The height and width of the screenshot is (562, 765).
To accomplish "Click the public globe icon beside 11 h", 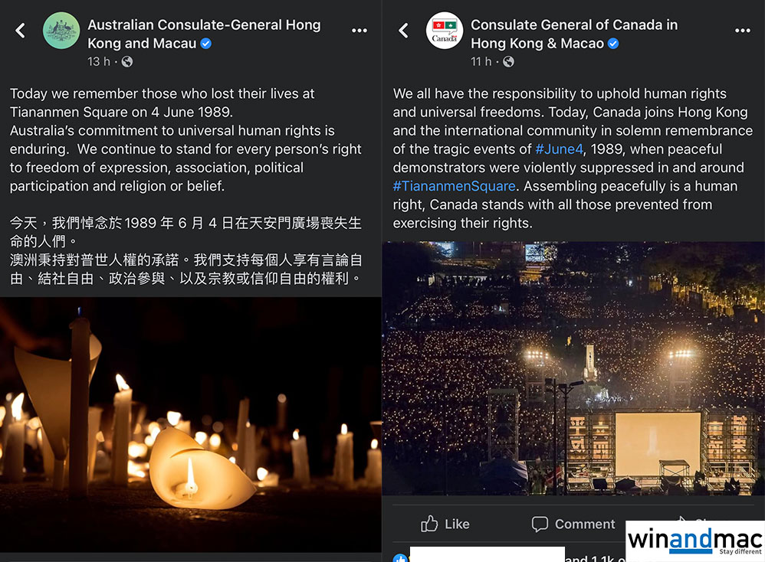I will [508, 61].
